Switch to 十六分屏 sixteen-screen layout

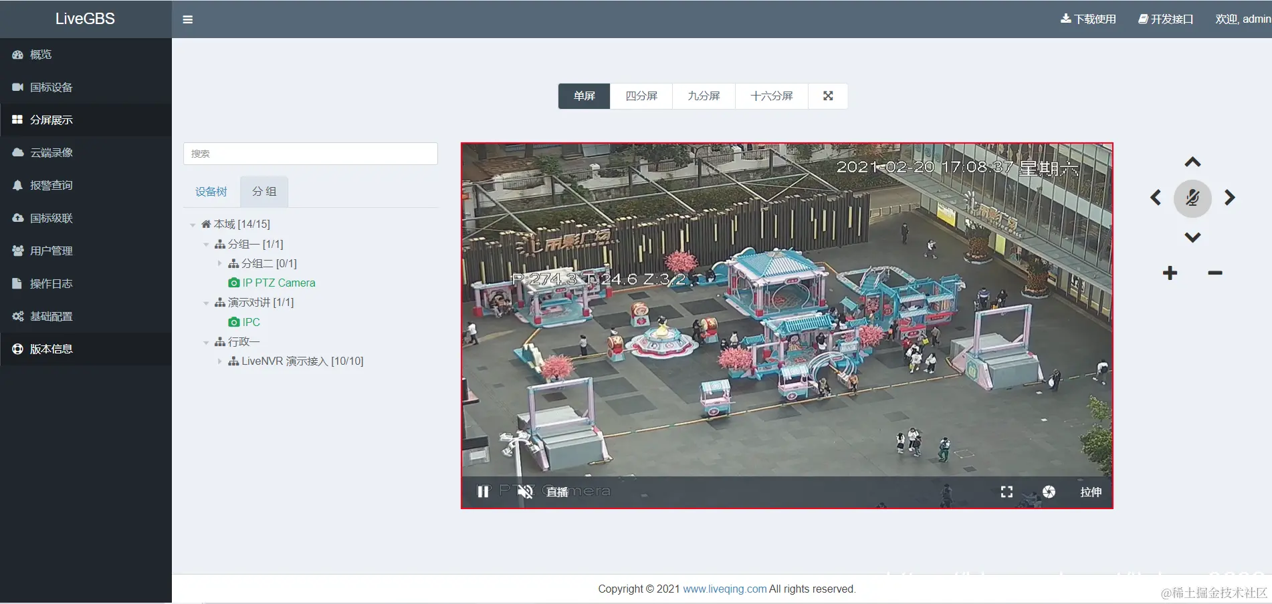click(x=772, y=96)
